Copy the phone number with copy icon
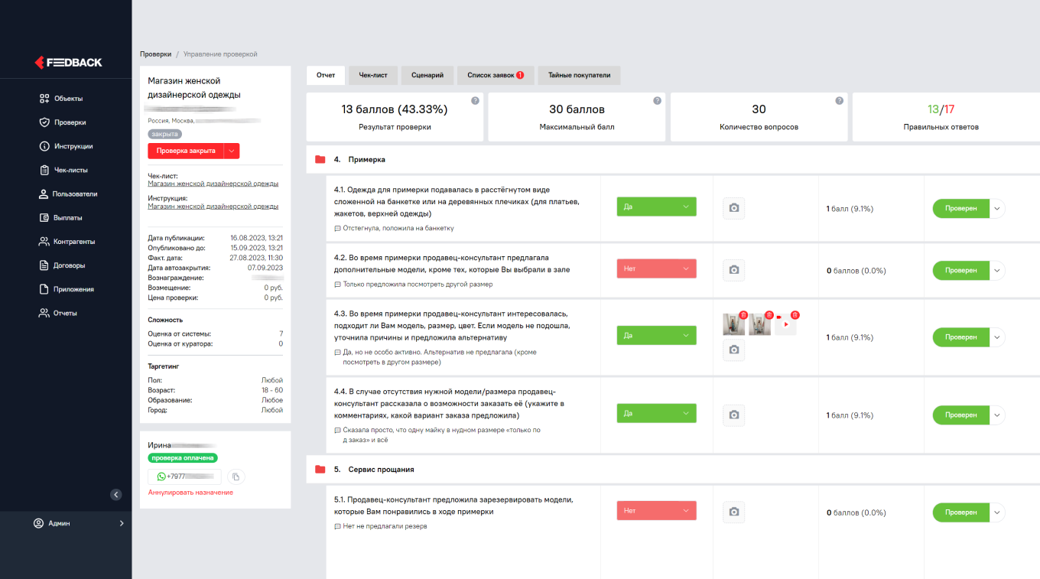This screenshot has width=1040, height=579. pos(236,477)
